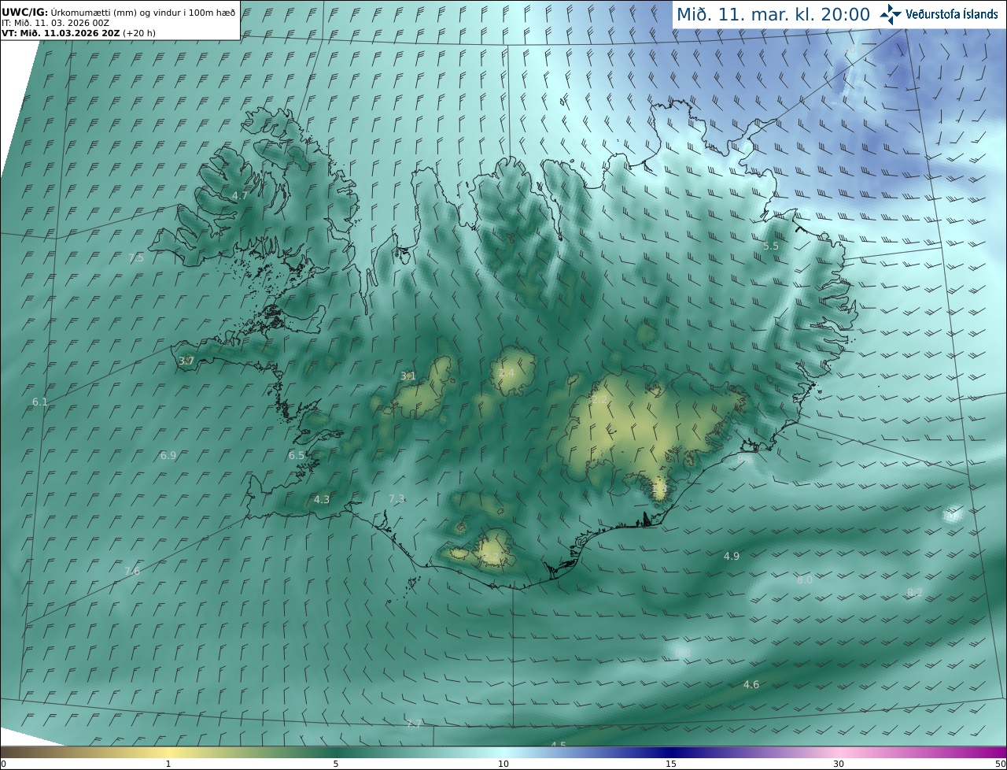Click the 3.1 value on the yellow glacier area

(x=408, y=376)
